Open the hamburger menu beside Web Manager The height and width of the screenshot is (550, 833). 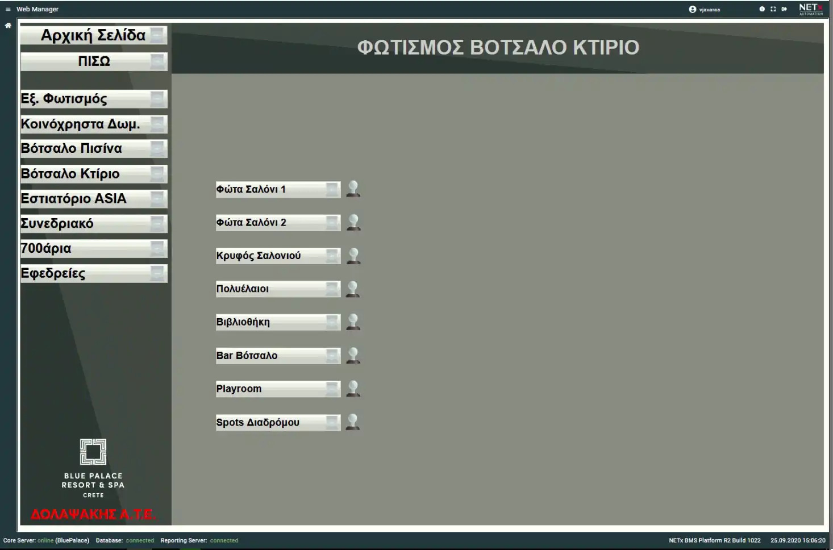[8, 9]
